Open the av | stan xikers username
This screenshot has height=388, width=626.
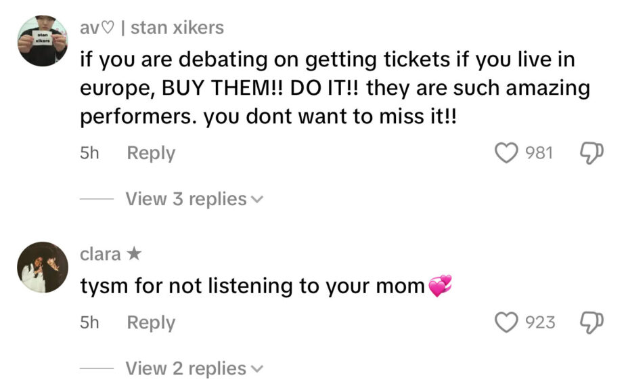click(152, 28)
